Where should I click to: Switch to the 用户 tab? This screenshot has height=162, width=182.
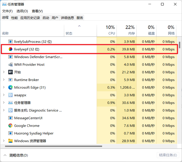[x=55, y=18]
